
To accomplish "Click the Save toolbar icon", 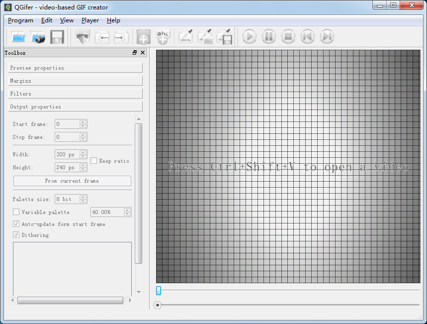I will [x=57, y=36].
